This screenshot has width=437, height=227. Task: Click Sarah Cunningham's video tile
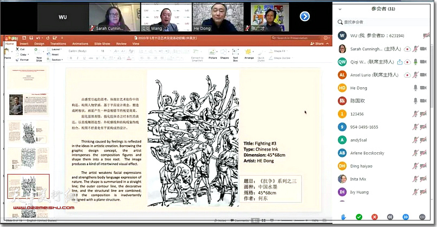pyautogui.click(x=115, y=17)
